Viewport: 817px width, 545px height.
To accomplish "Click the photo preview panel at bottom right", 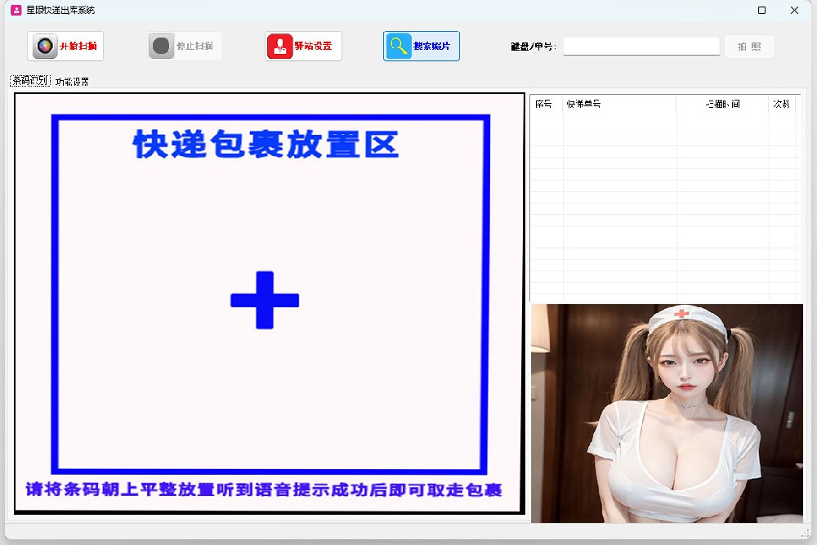I will click(x=667, y=413).
